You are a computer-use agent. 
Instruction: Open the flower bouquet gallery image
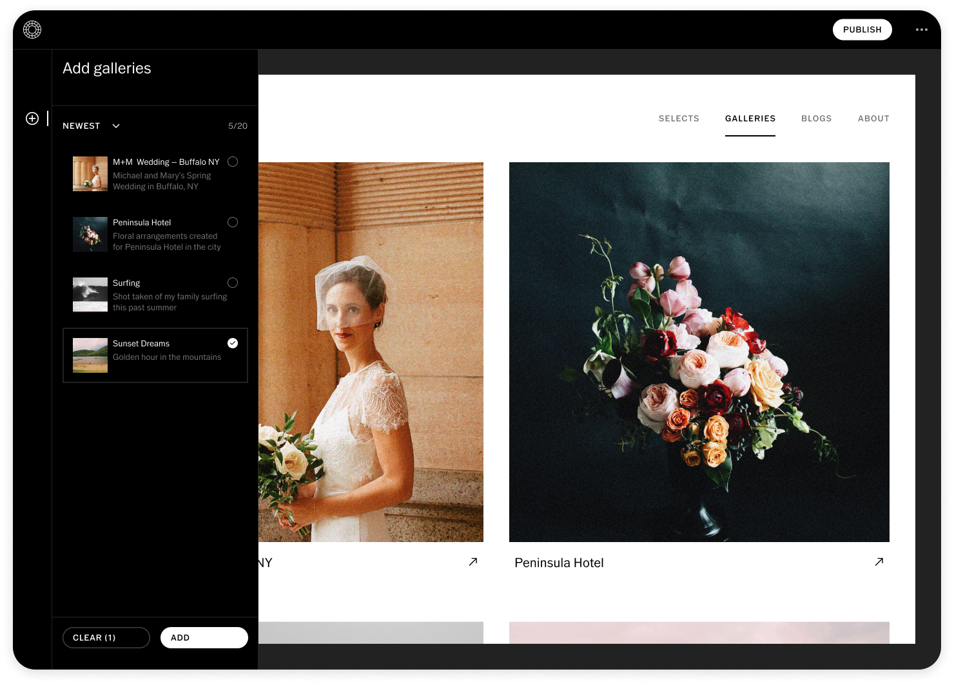click(699, 352)
